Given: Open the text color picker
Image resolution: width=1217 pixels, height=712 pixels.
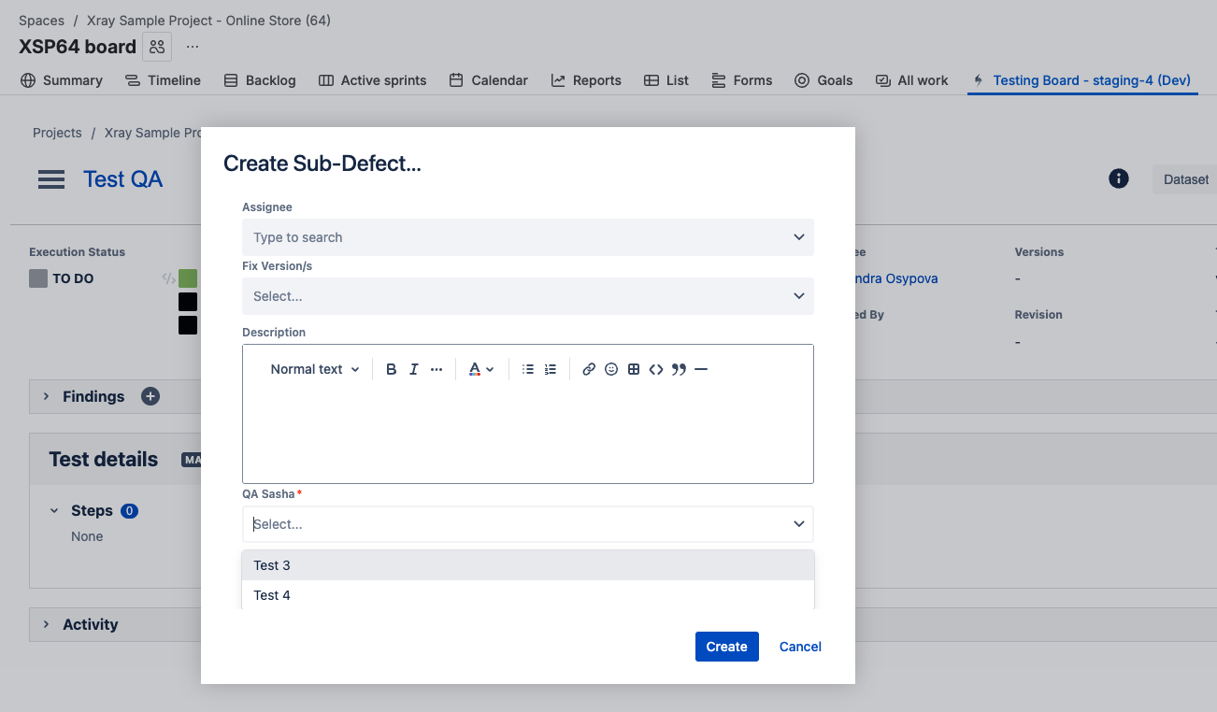Looking at the screenshot, I should pyautogui.click(x=480, y=369).
